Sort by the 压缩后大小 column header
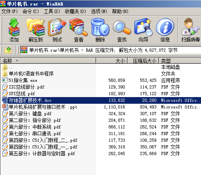This screenshot has height=175, width=201. 143,61
